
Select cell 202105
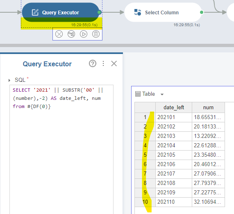[x=174, y=155]
